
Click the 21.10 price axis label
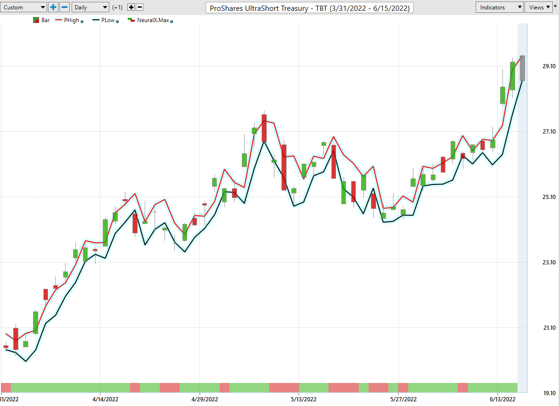pyautogui.click(x=549, y=328)
